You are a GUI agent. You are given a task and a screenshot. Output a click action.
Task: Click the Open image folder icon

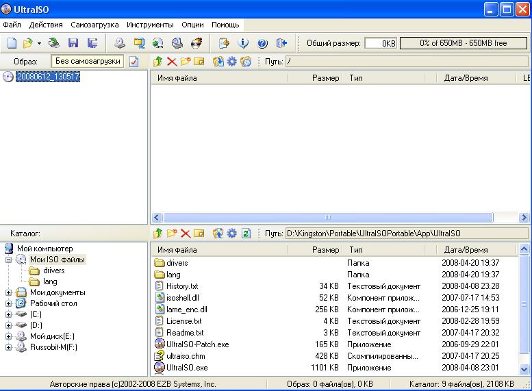coord(27,43)
